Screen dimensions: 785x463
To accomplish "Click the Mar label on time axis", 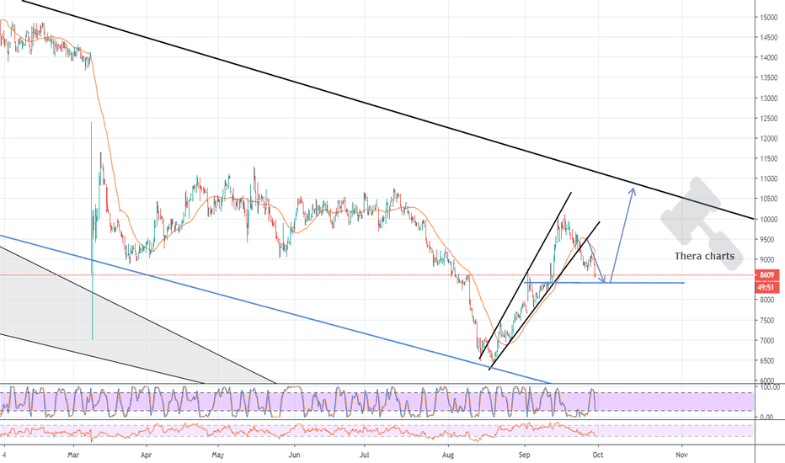I will [73, 455].
